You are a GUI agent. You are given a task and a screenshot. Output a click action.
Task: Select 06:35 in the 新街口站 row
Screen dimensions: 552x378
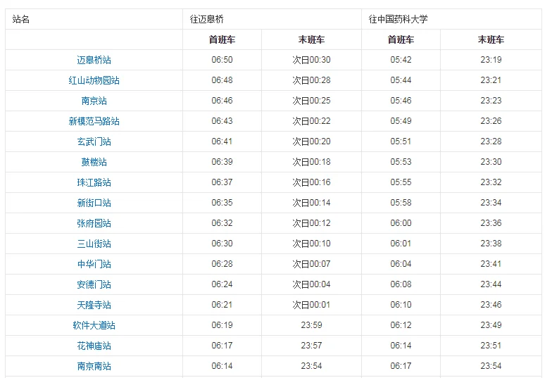(x=222, y=203)
